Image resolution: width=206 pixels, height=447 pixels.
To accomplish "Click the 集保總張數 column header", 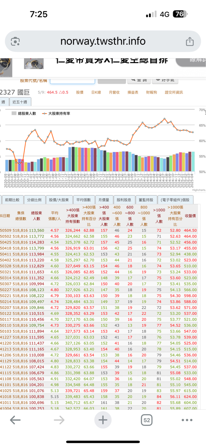I will pyautogui.click(x=21, y=215).
